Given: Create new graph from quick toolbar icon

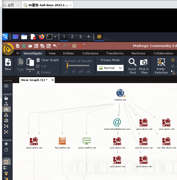Looking at the screenshot, I should click(18, 46).
